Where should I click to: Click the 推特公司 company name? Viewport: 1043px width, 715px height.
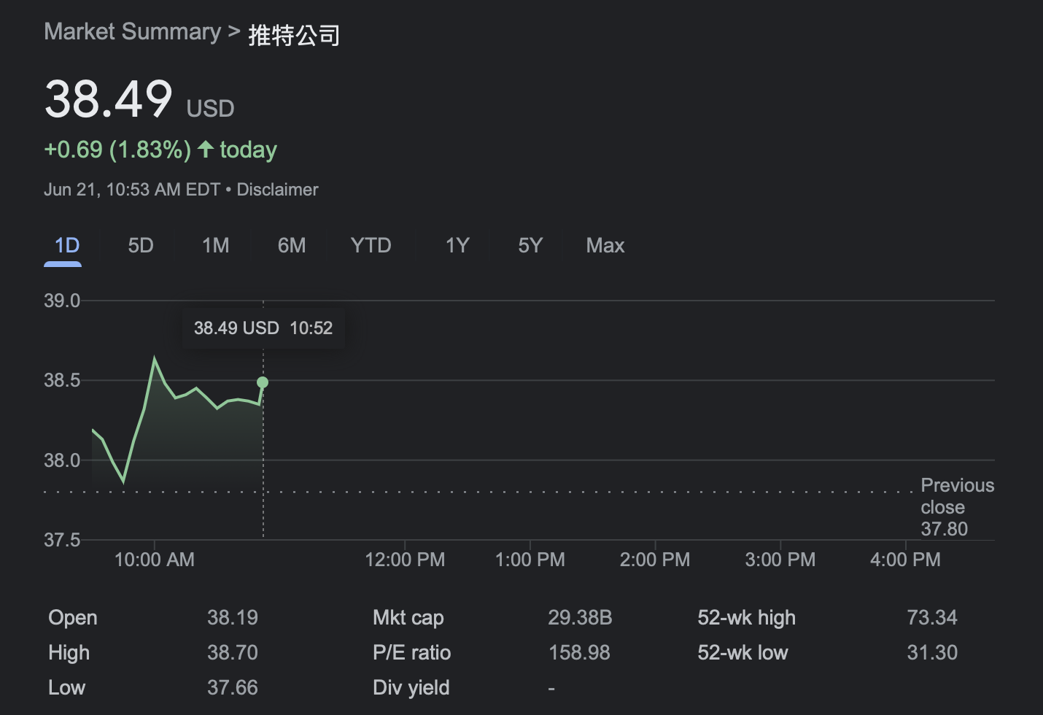294,34
